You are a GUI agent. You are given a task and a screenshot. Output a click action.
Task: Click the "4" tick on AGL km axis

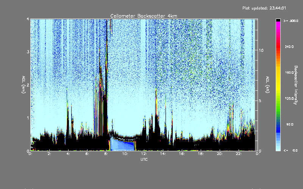pos(28,19)
